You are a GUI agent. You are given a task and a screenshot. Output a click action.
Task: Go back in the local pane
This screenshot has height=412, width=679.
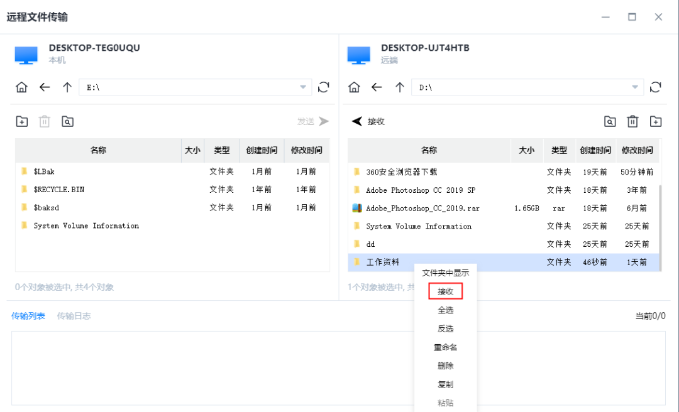click(x=45, y=87)
